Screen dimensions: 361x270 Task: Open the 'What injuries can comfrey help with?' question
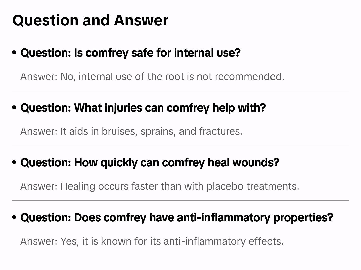[143, 108]
